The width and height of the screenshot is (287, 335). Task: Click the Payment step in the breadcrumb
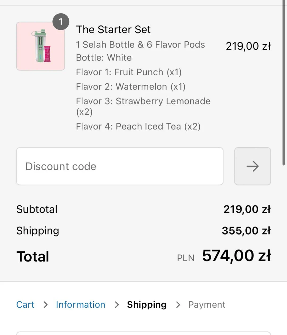click(207, 305)
